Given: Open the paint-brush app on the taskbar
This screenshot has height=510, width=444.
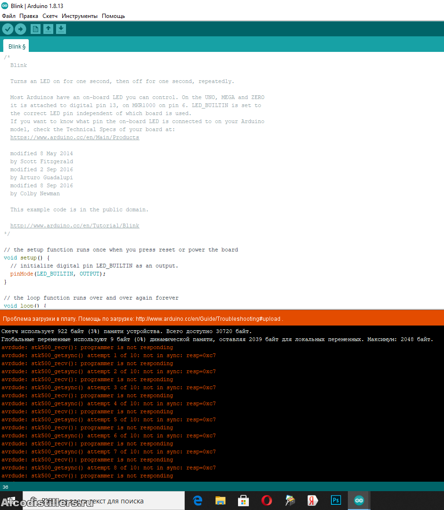Looking at the screenshot, I should pos(290,500).
